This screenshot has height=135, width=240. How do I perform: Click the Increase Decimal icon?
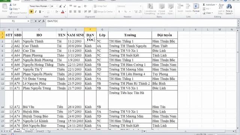click(136, 12)
